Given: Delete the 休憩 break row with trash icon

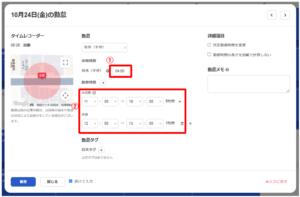Looking at the screenshot, I should coord(182,123).
